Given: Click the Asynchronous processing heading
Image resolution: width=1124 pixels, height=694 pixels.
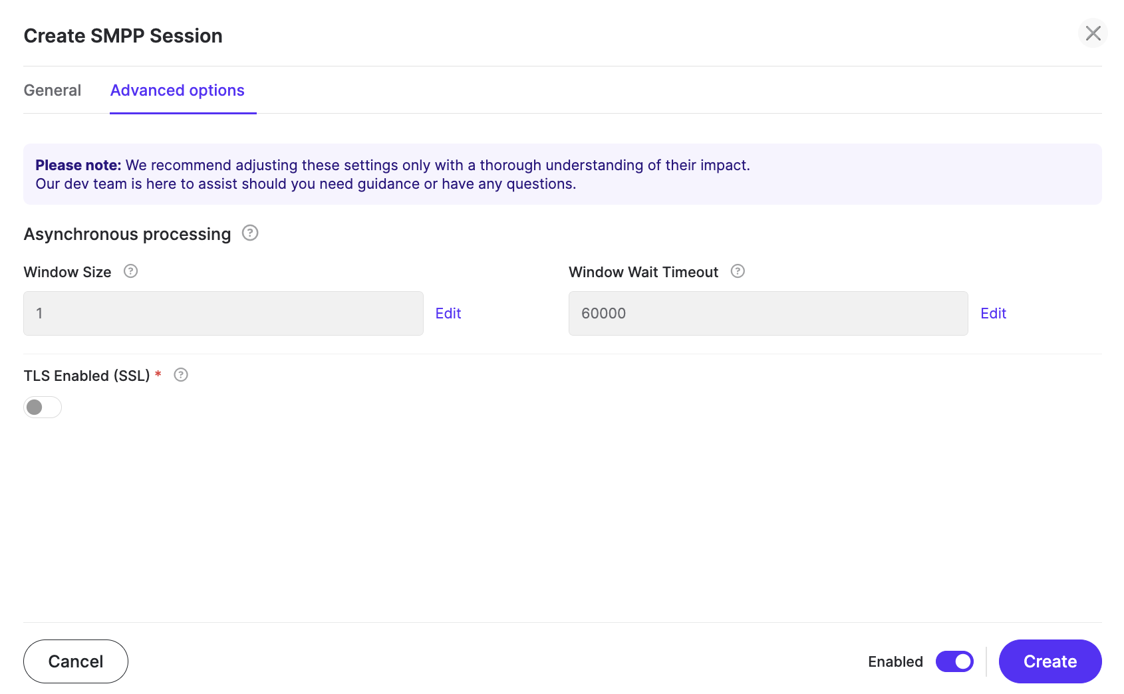Looking at the screenshot, I should coord(126,234).
